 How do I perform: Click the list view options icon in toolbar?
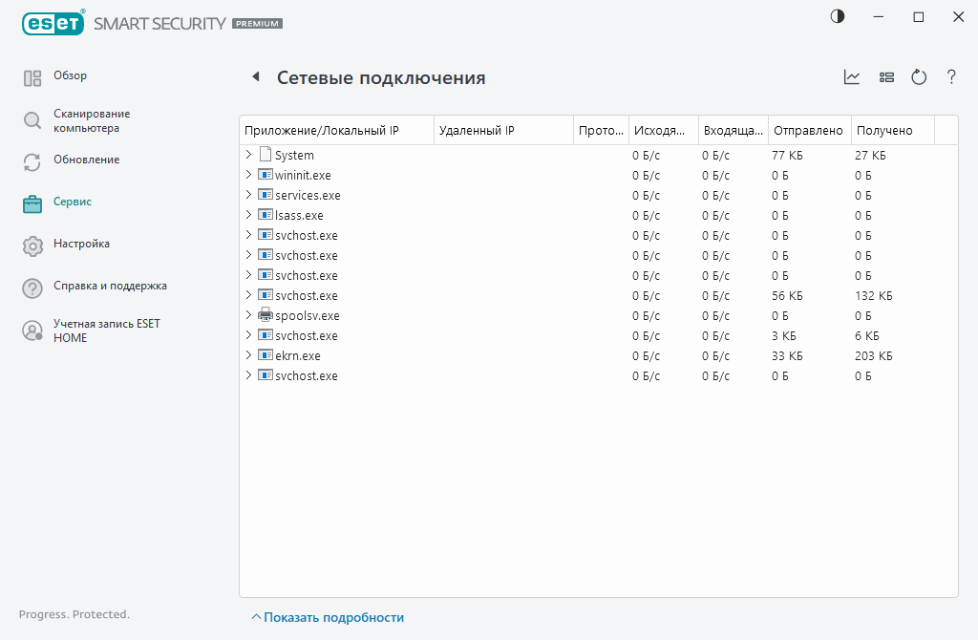tap(885, 77)
